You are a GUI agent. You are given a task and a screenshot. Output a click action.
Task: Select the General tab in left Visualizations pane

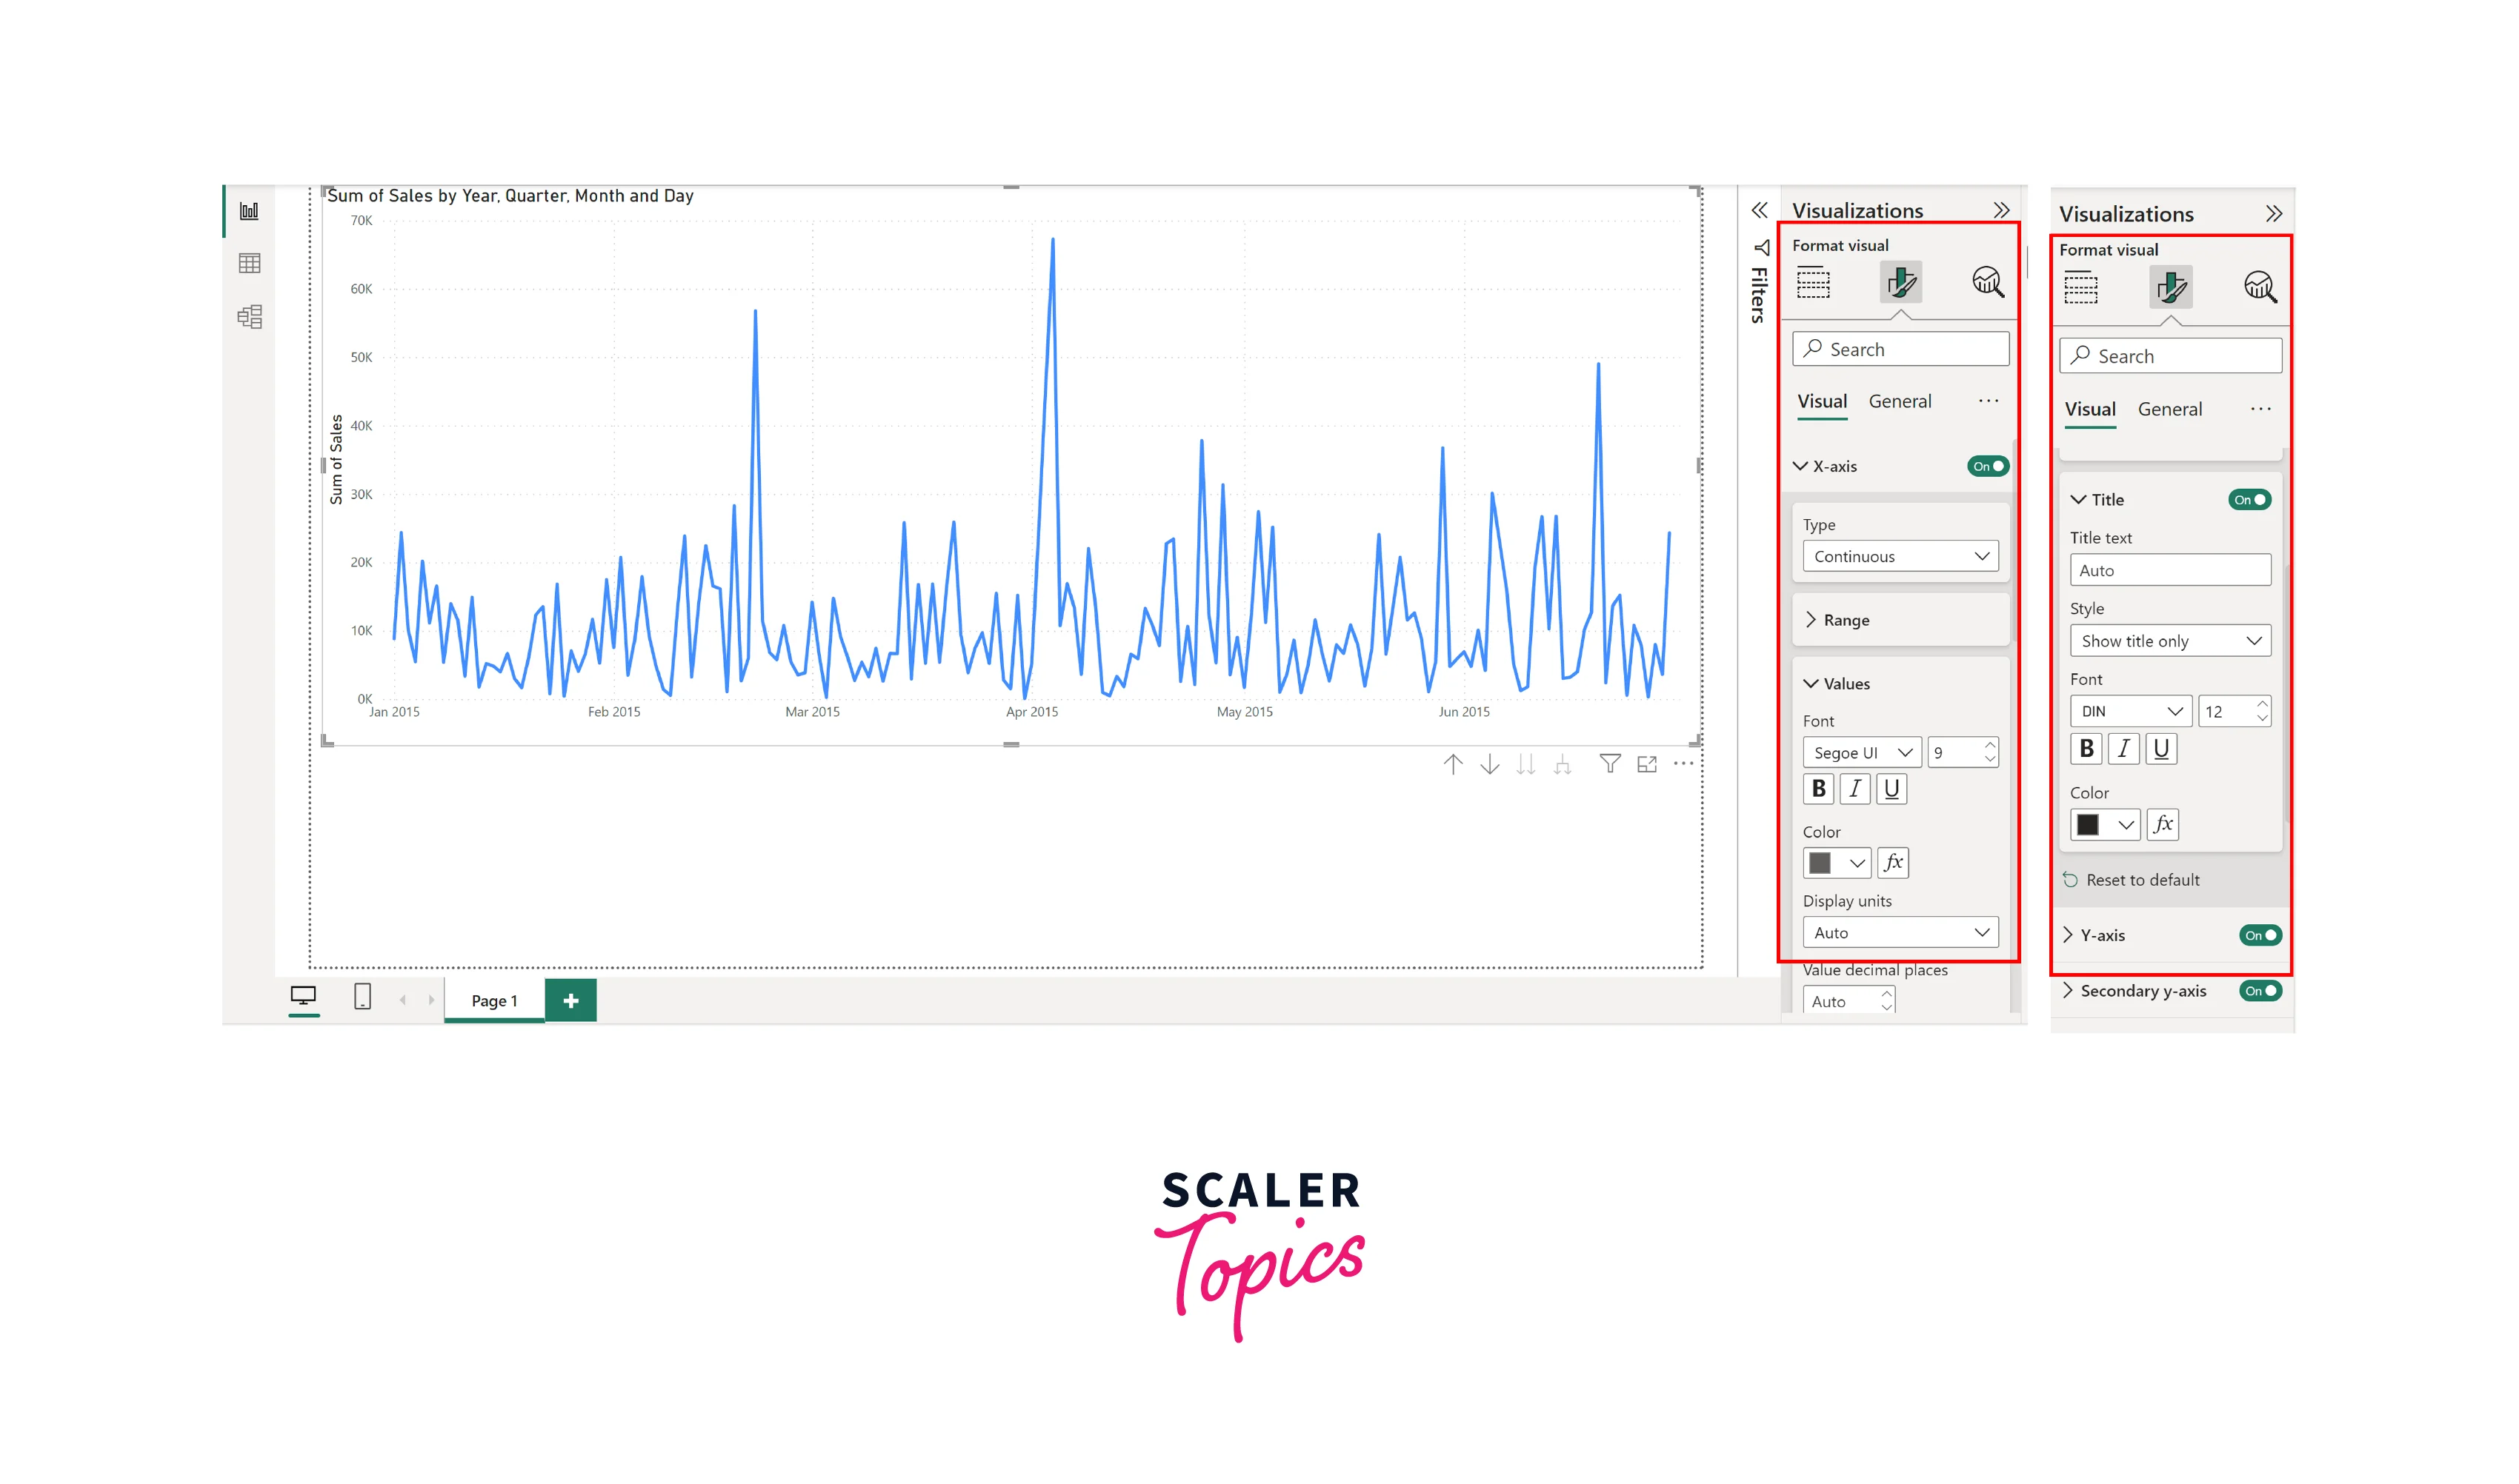[1899, 401]
